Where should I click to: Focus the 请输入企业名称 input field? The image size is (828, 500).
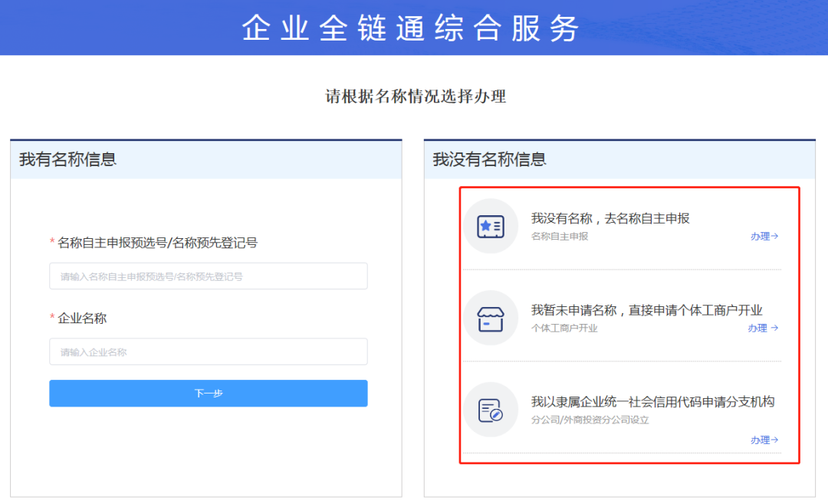208,352
